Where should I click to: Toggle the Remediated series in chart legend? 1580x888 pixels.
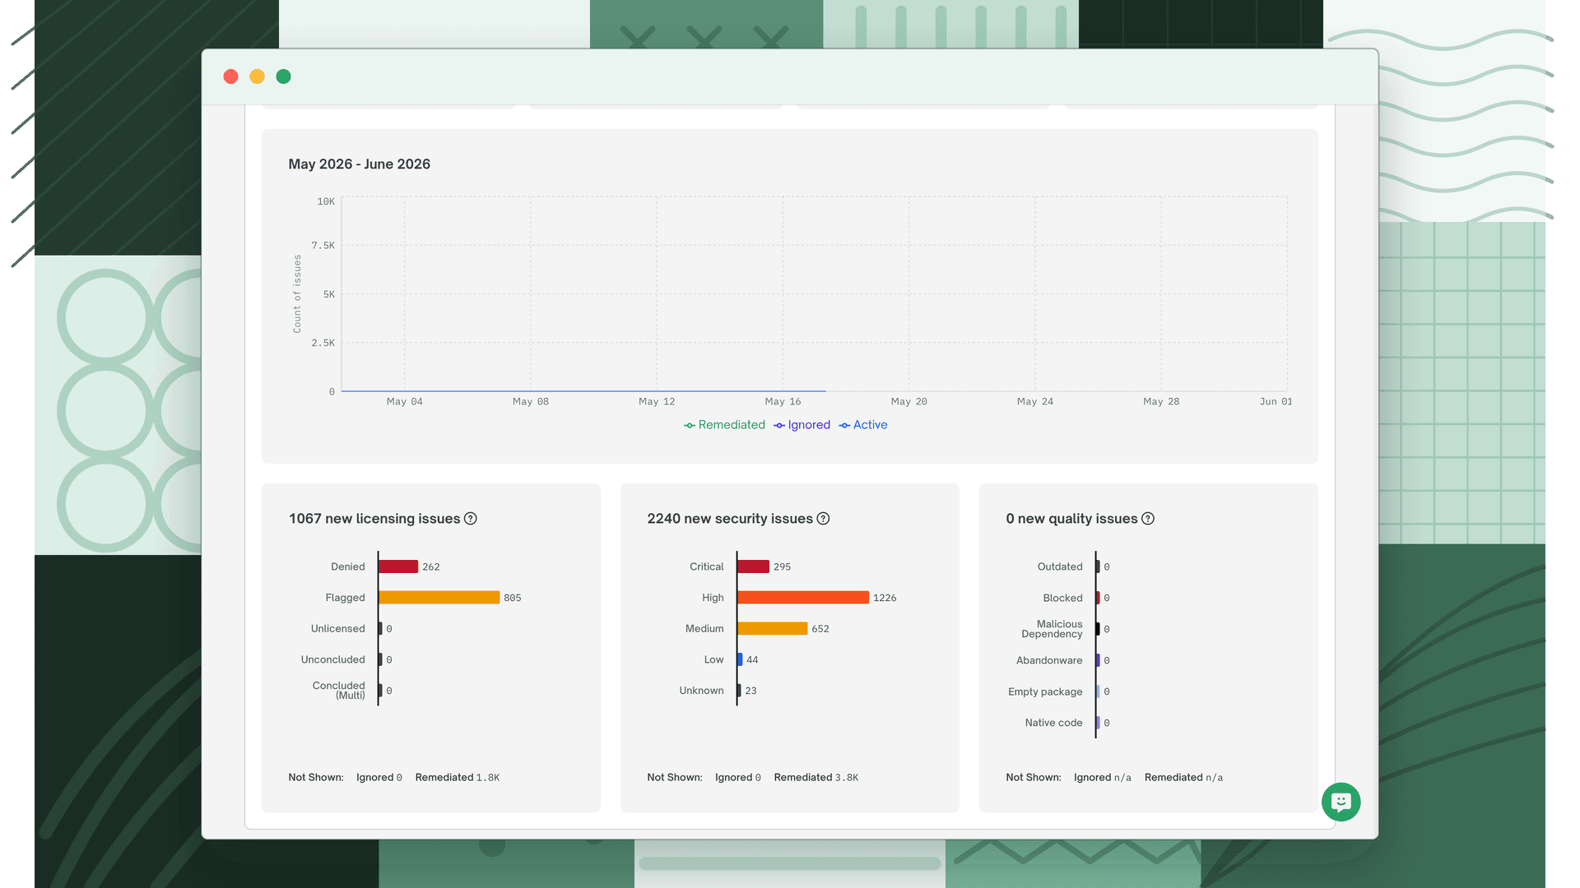click(724, 425)
